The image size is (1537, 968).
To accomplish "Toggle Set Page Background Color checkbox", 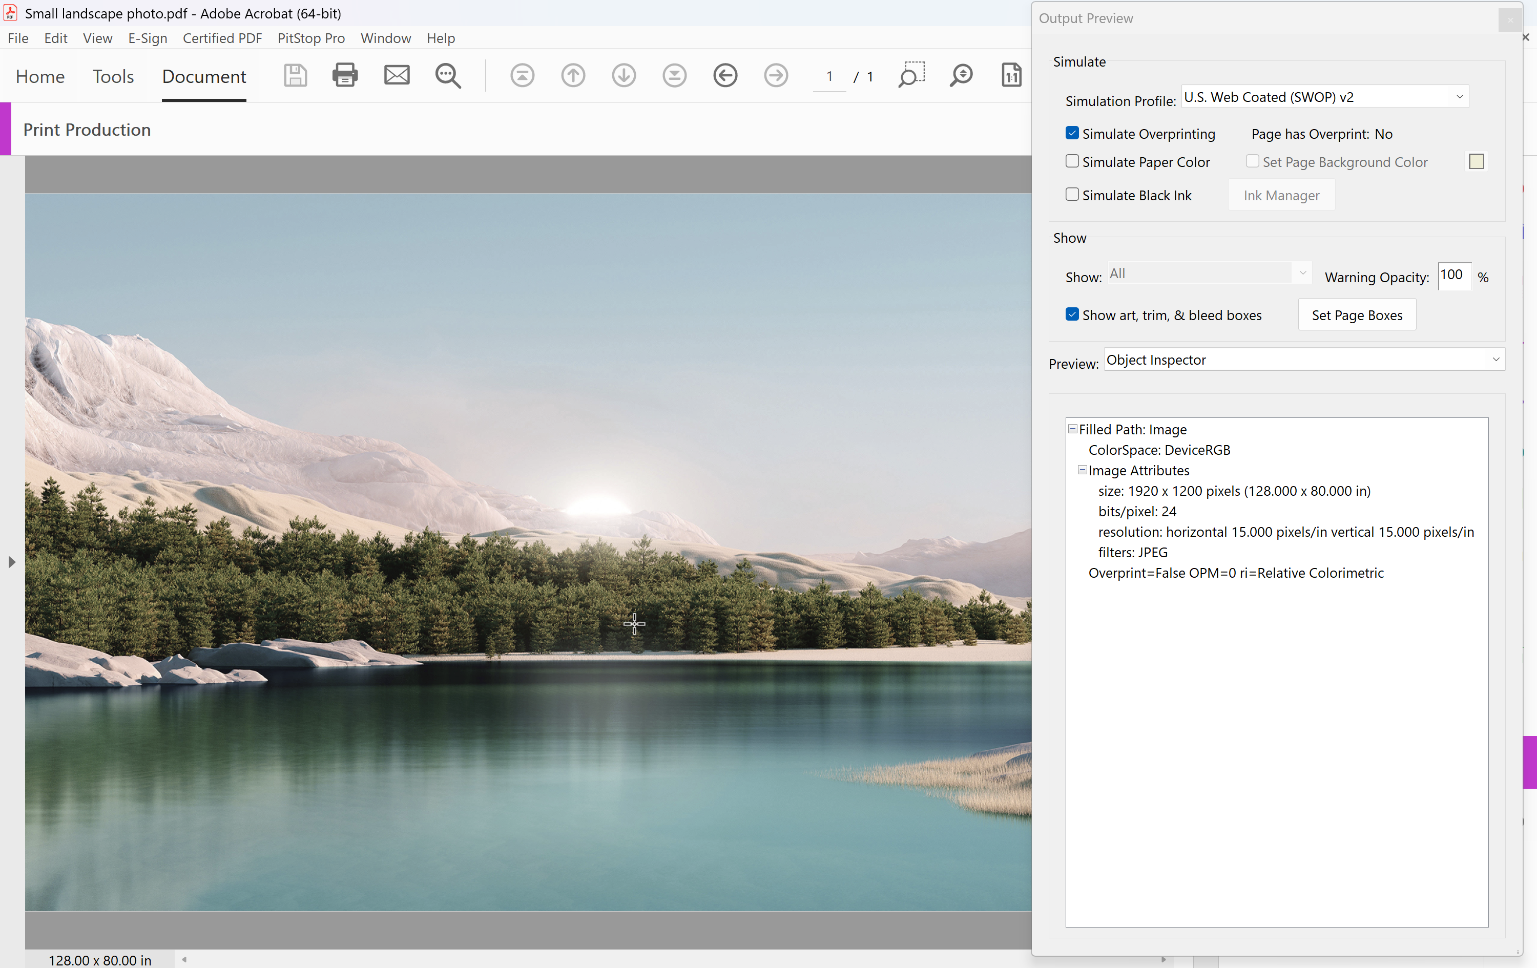I will click(1252, 161).
